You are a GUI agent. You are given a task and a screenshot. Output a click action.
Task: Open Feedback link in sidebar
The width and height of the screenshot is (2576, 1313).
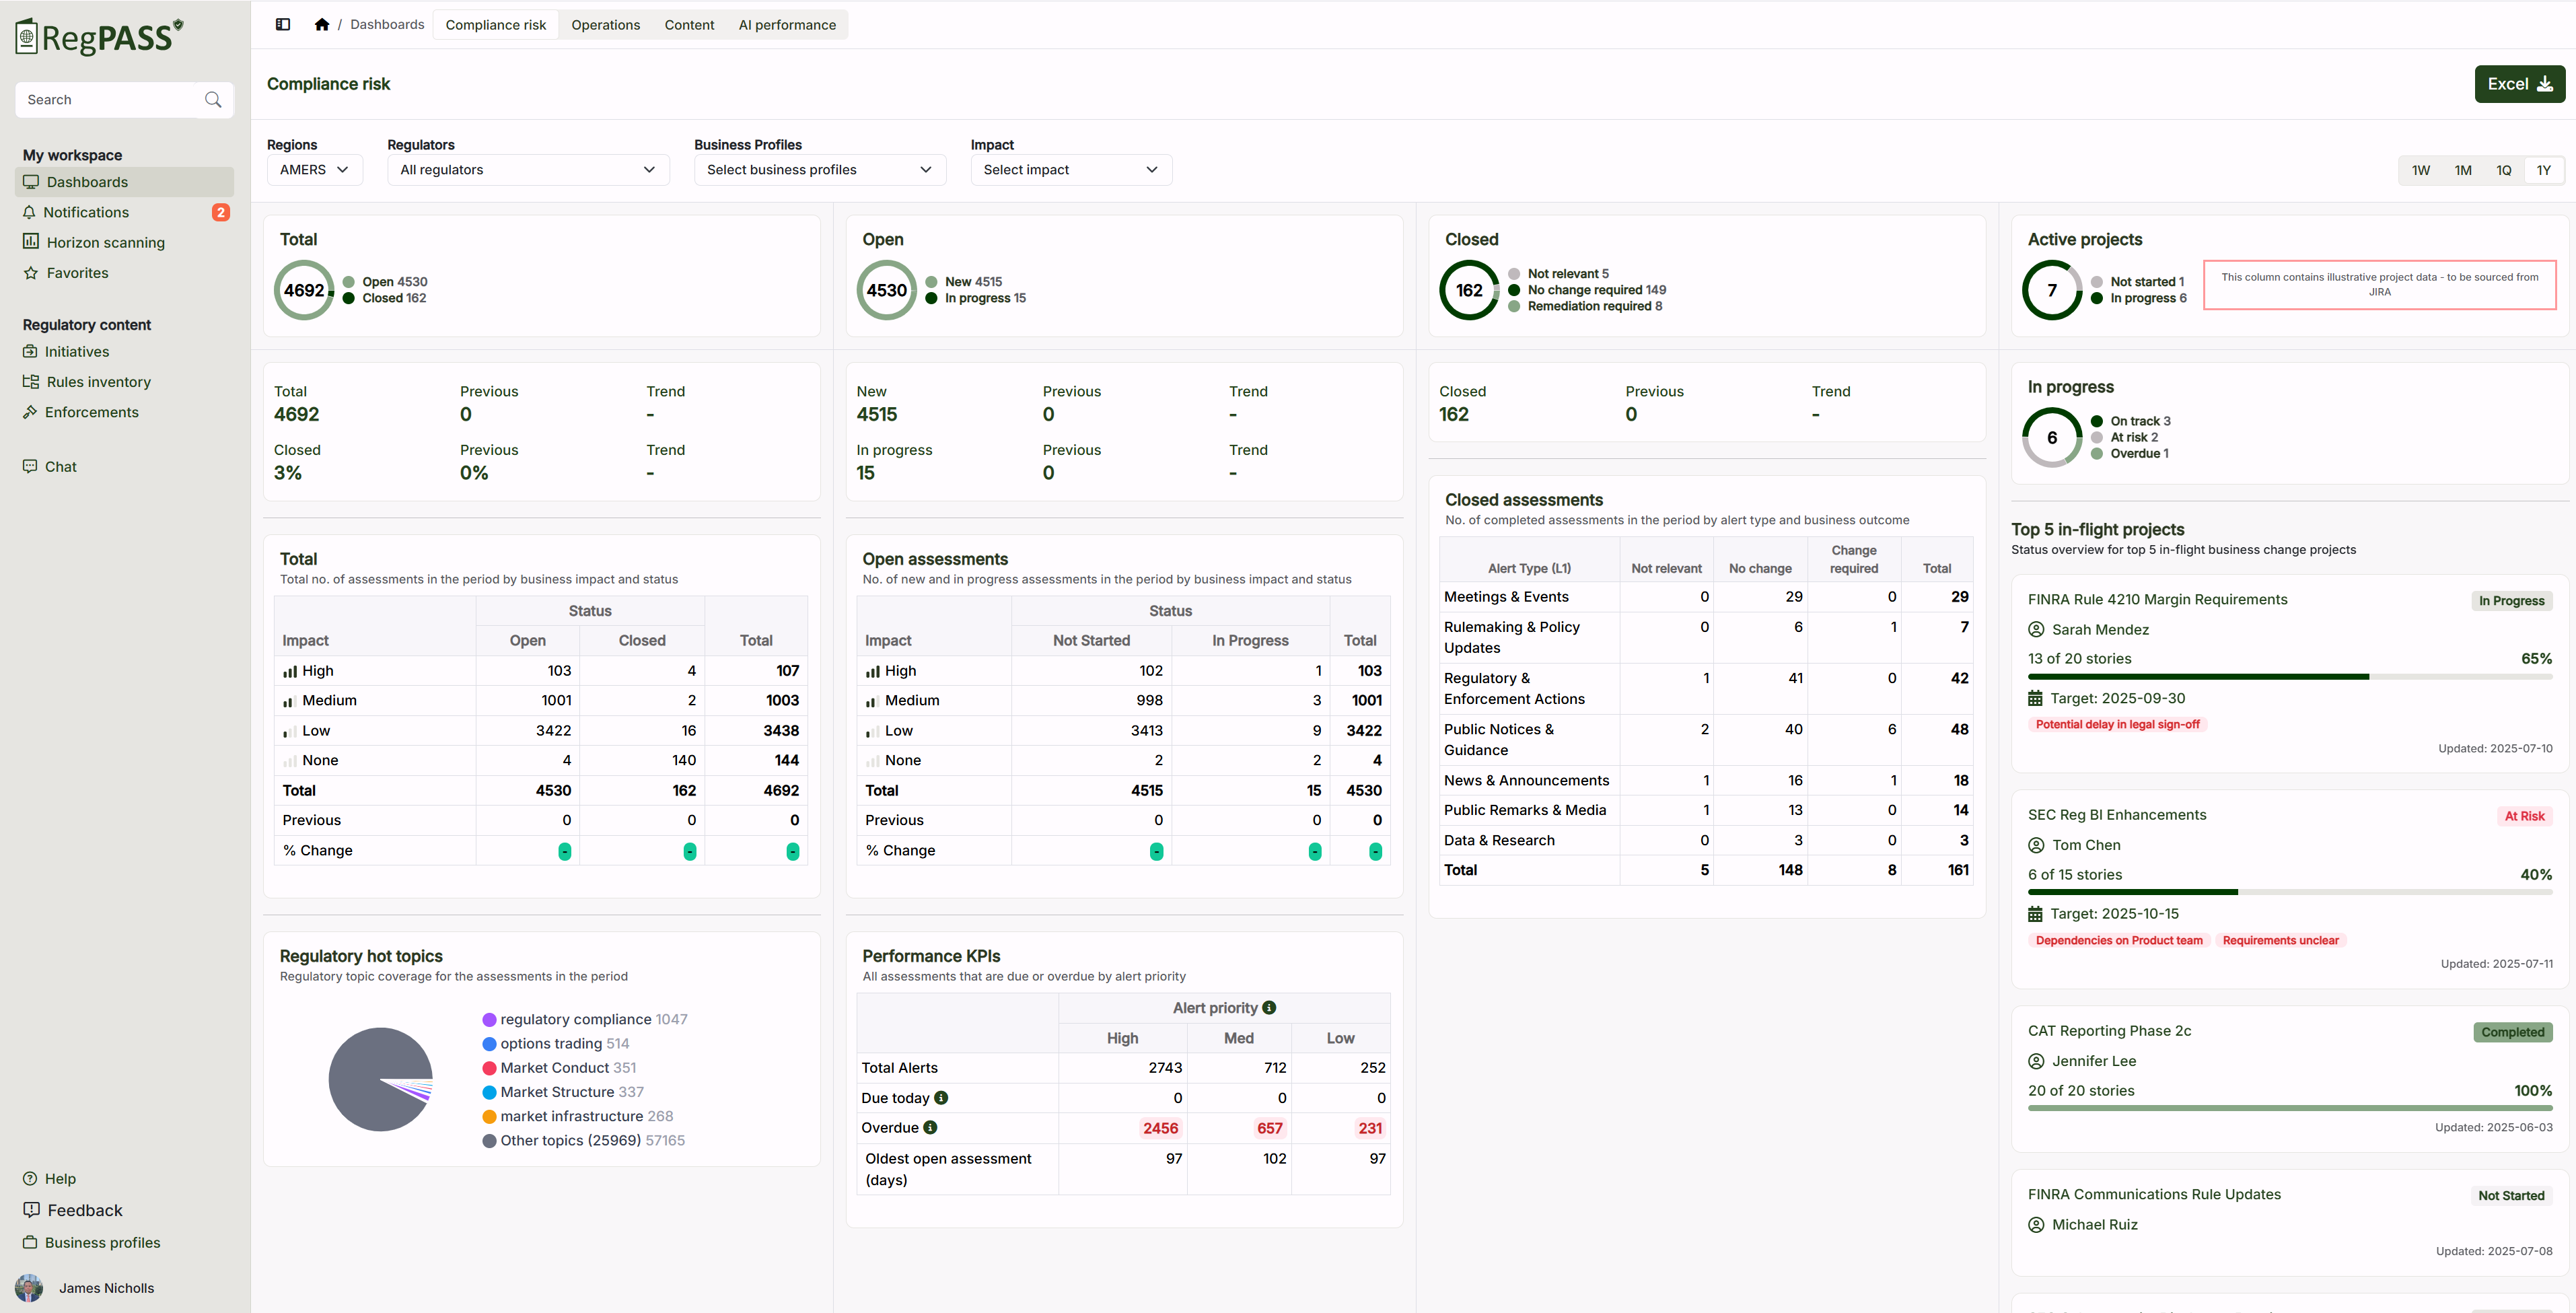tap(85, 1210)
